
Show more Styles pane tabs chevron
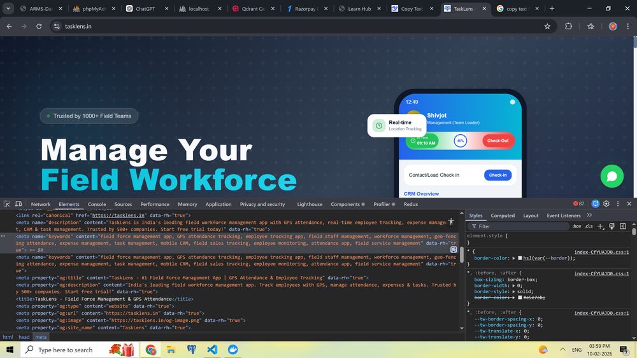(x=589, y=216)
